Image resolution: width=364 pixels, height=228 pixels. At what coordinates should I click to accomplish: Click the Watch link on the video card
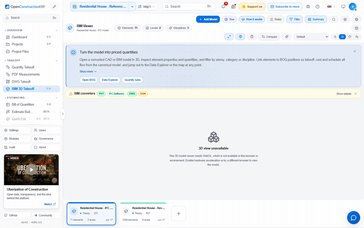(x=50, y=204)
